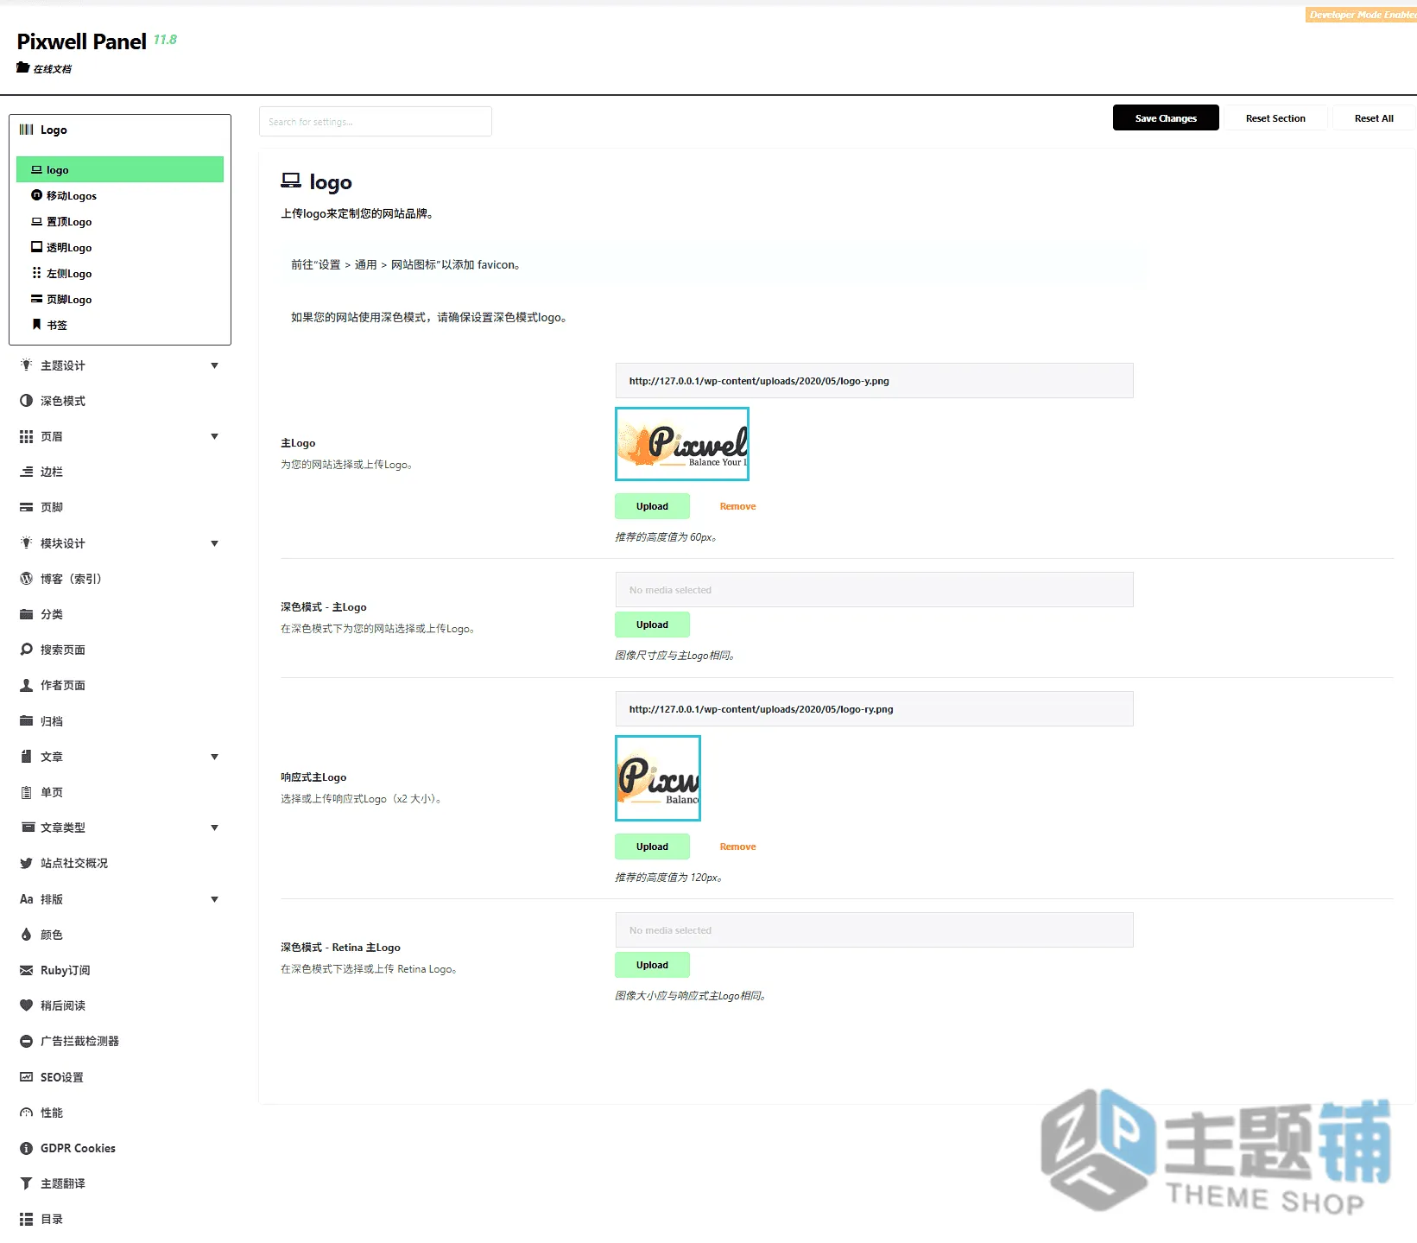Upload a main logo image
Screen dimensions: 1417x1243
click(652, 506)
